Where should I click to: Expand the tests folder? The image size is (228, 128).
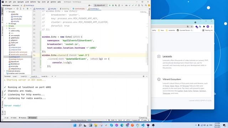[x=7, y=26]
